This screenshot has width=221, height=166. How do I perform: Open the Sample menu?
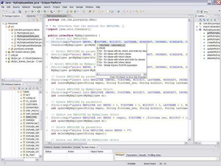80,7
